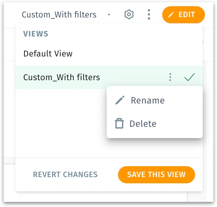Click the green checkmark on selected view
The image size is (217, 207).
[x=189, y=77]
